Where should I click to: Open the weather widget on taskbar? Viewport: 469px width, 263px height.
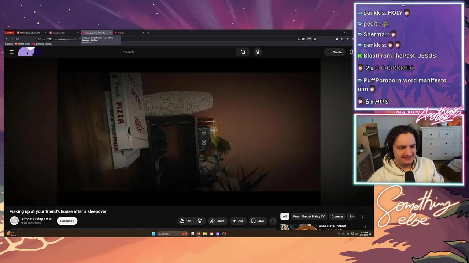[11, 233]
